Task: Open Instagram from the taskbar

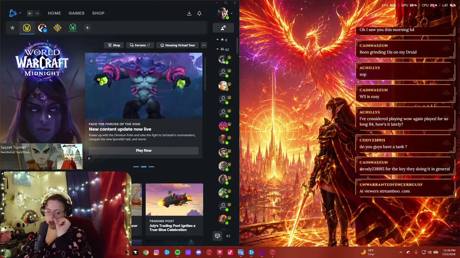Action: tap(156, 252)
